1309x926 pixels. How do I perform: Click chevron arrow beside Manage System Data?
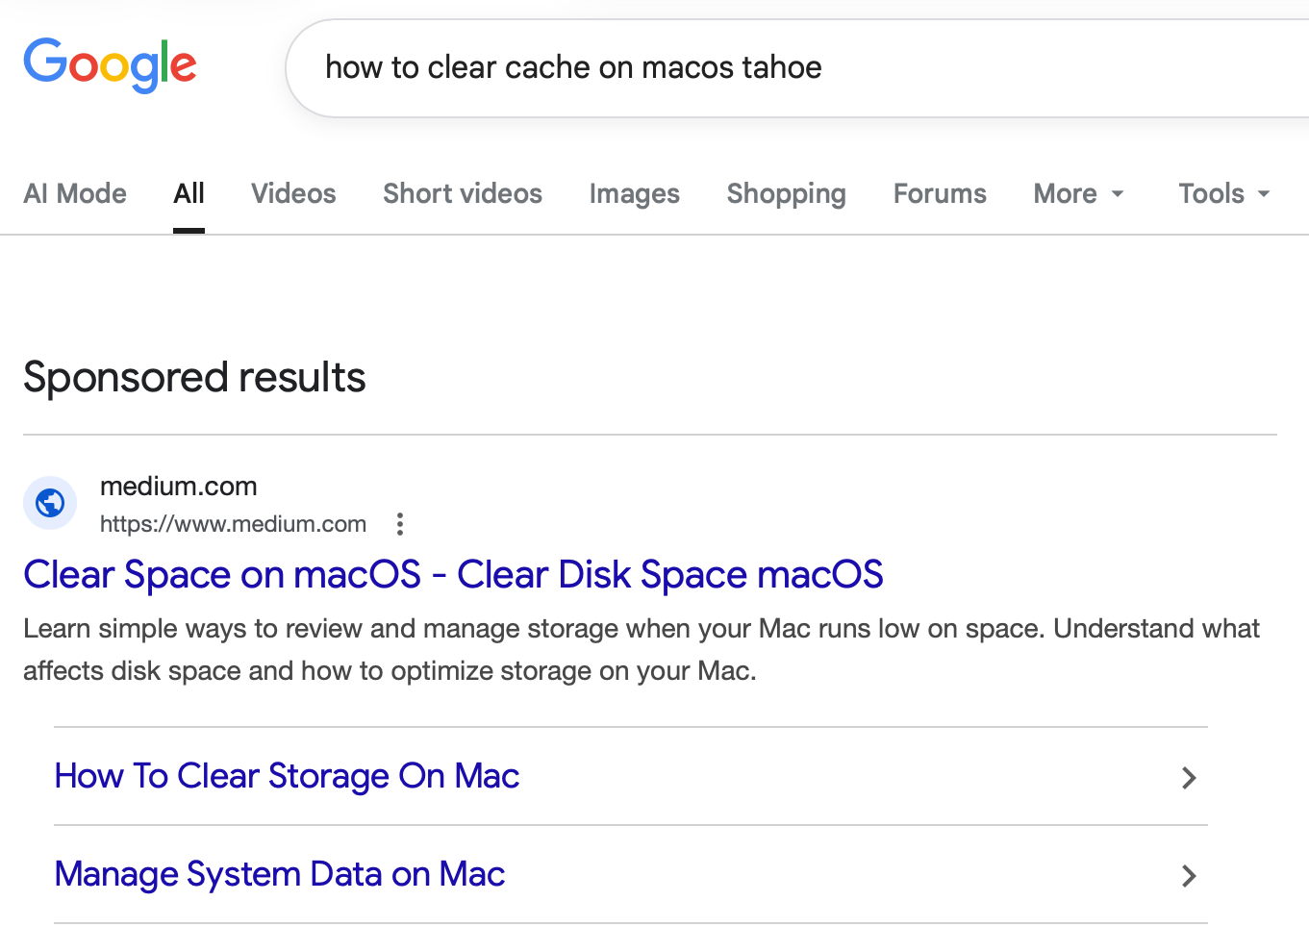pos(1189,875)
